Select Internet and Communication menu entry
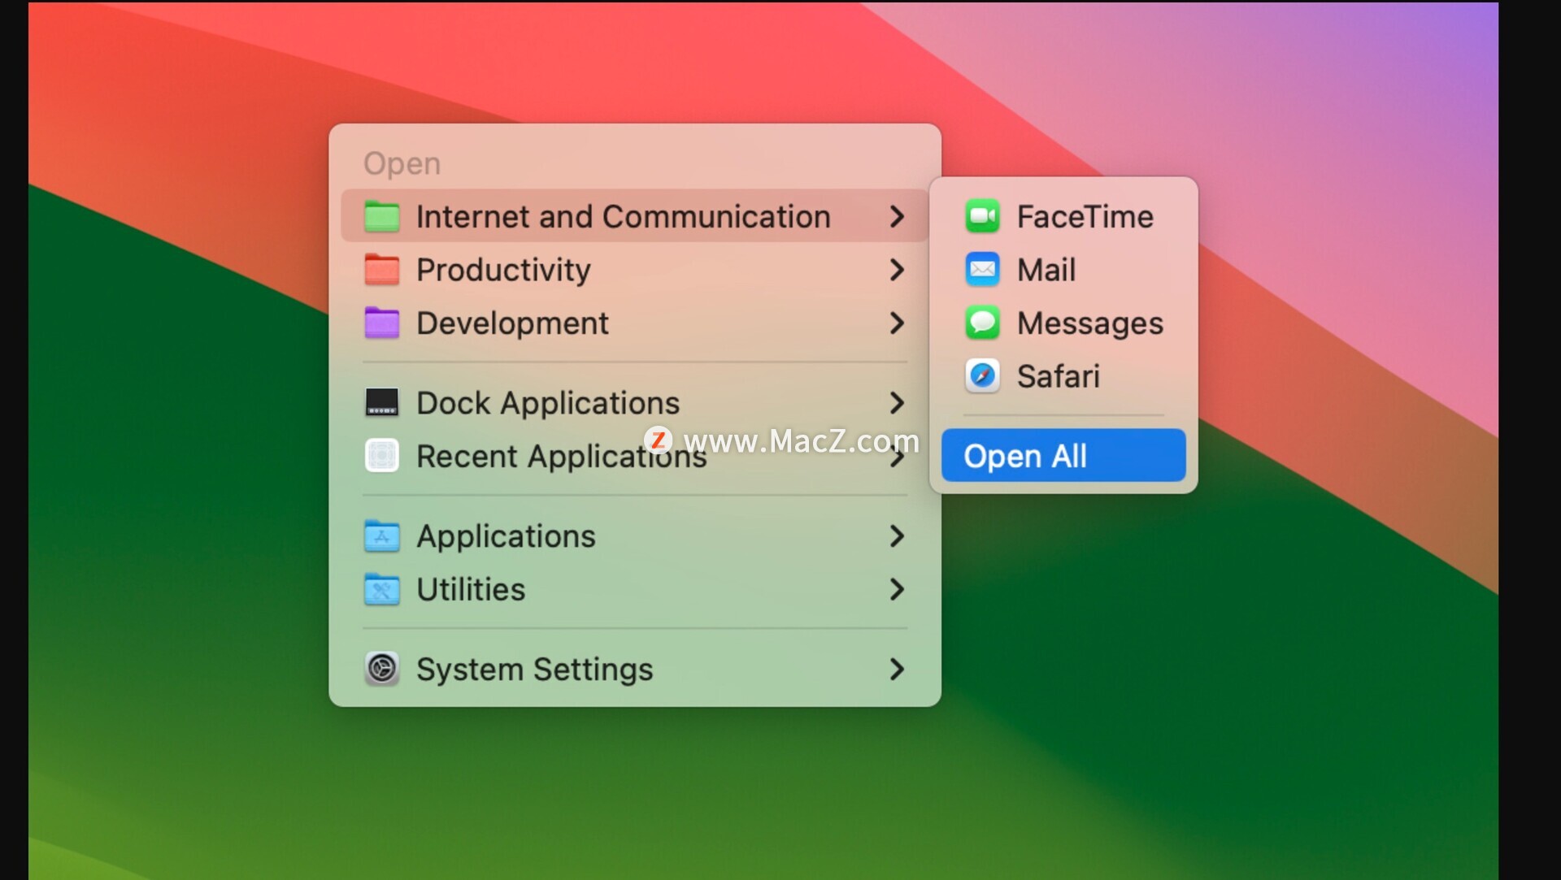The height and width of the screenshot is (880, 1561). [x=634, y=217]
